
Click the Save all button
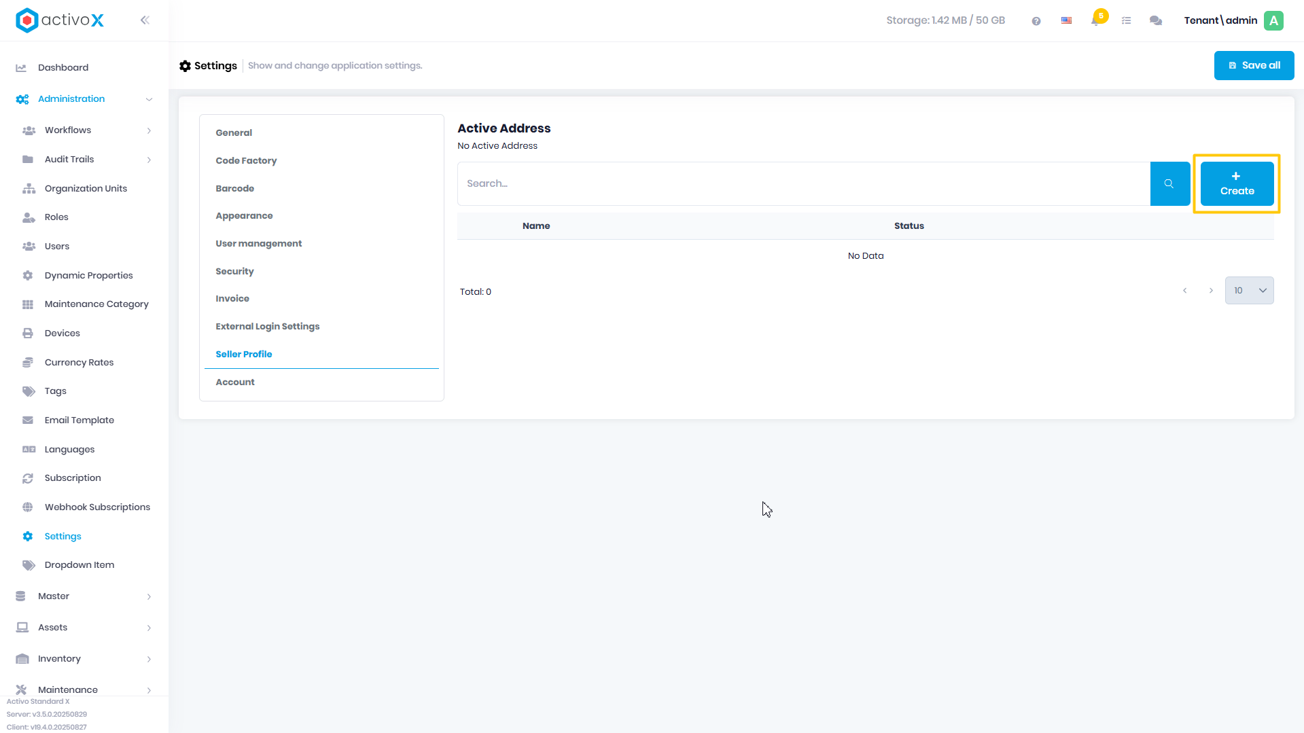pyautogui.click(x=1254, y=66)
